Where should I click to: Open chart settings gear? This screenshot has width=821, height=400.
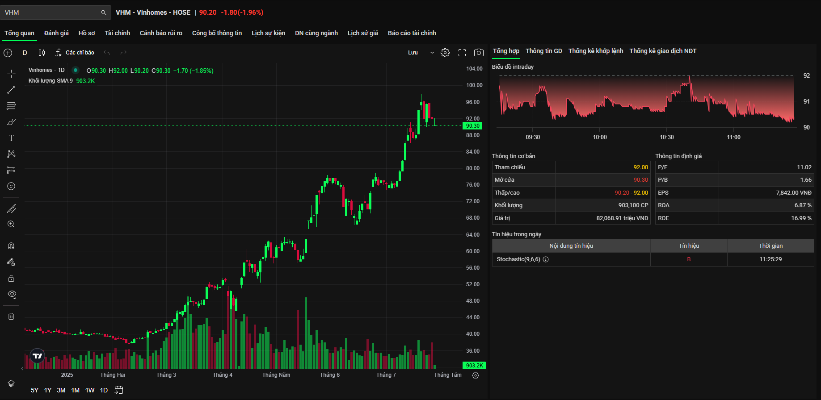pyautogui.click(x=445, y=53)
